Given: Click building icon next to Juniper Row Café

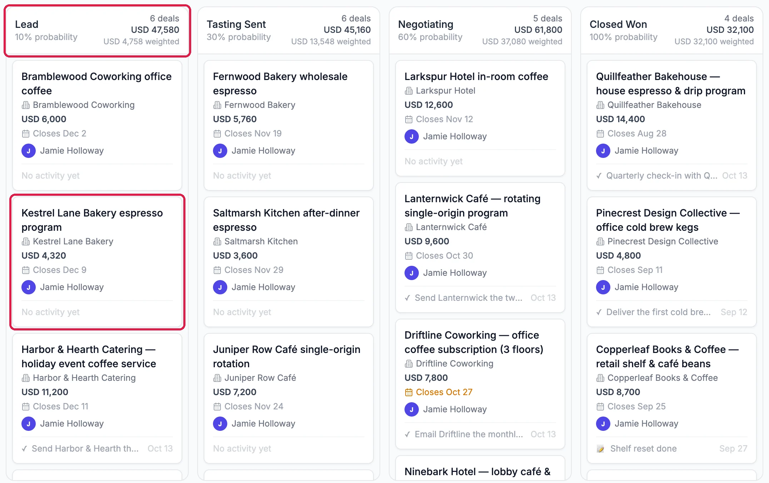Looking at the screenshot, I should (x=217, y=378).
